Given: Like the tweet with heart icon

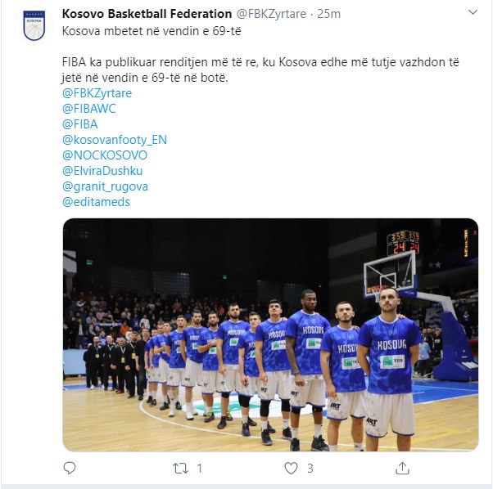Looking at the screenshot, I should pos(291,469).
